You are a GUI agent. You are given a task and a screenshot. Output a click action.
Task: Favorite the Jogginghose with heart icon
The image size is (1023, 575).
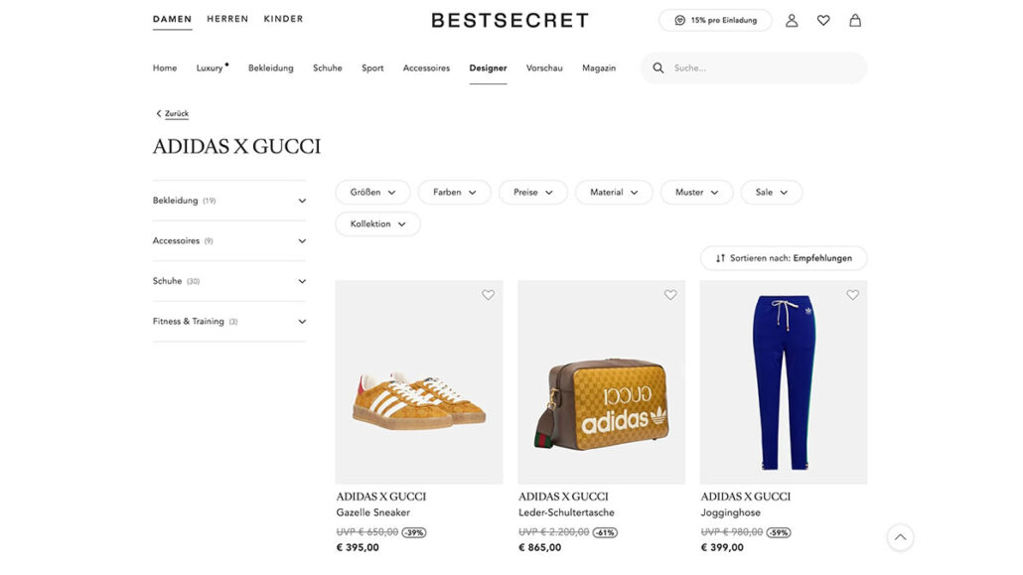853,295
